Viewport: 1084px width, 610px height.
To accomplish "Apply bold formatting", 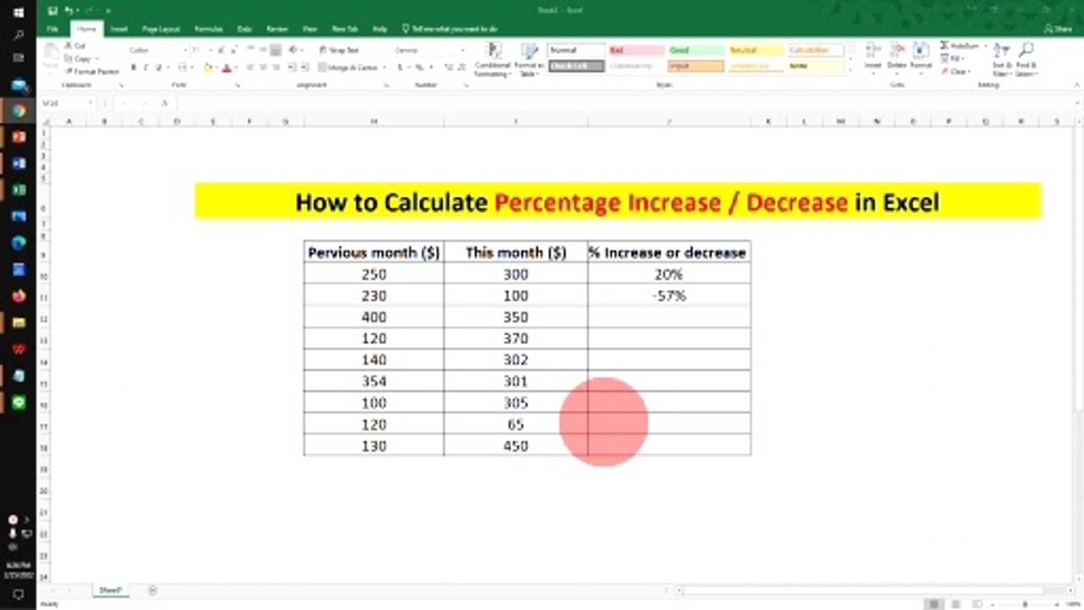I will tap(134, 68).
